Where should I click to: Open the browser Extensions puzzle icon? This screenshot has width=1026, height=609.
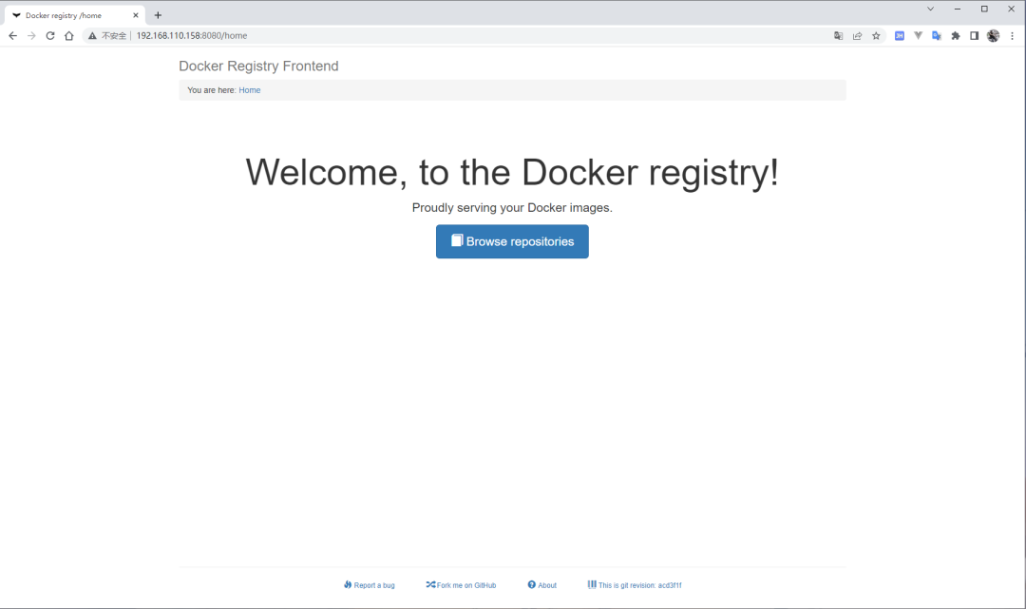pos(955,35)
